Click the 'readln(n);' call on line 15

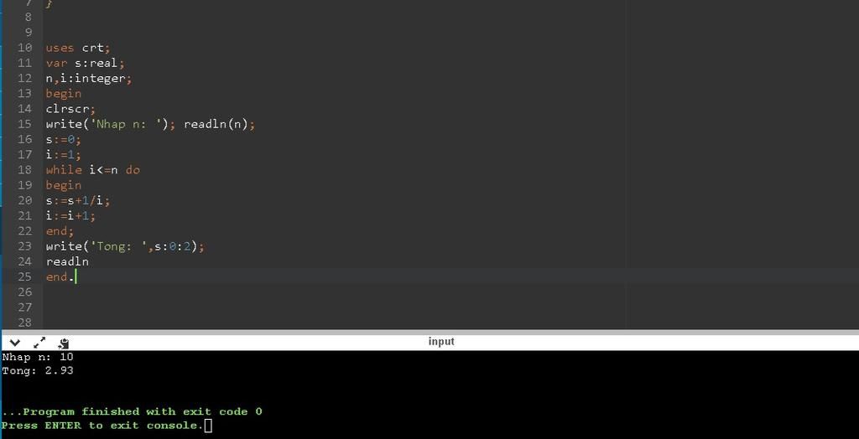tap(220, 124)
